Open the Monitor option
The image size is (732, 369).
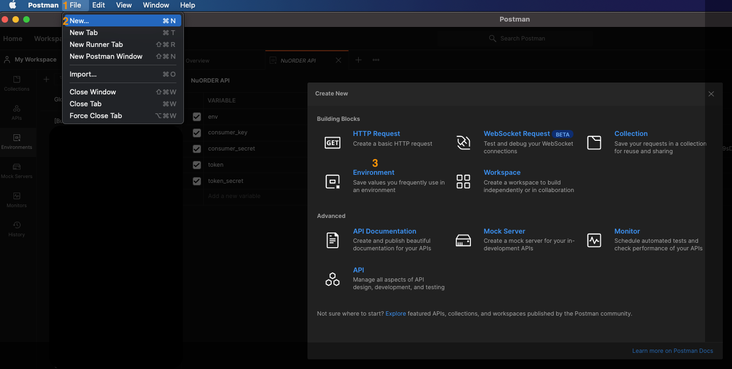[x=627, y=231]
